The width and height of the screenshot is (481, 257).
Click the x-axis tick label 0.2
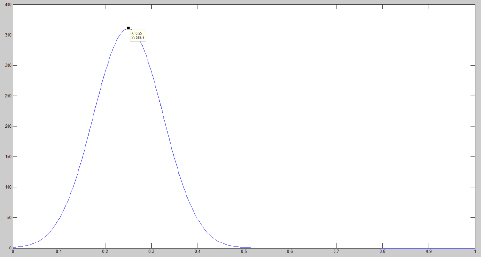[x=105, y=252]
